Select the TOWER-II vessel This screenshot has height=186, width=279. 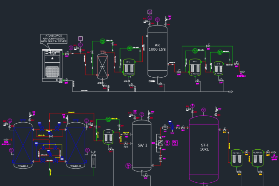(x=75, y=144)
